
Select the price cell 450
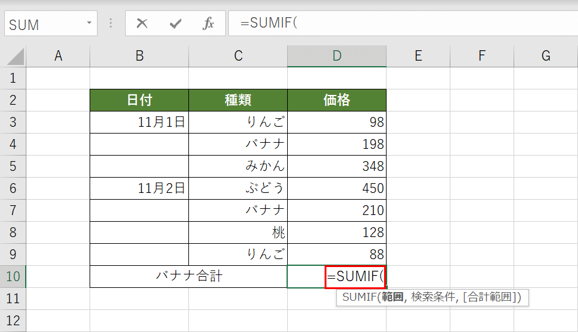point(337,189)
